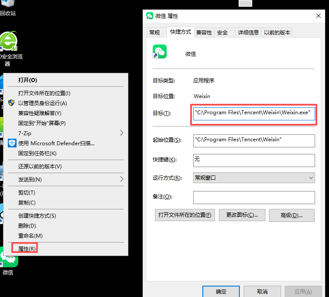The image size is (329, 297).
Task: Click the 备注(O) input field
Action: (254, 198)
